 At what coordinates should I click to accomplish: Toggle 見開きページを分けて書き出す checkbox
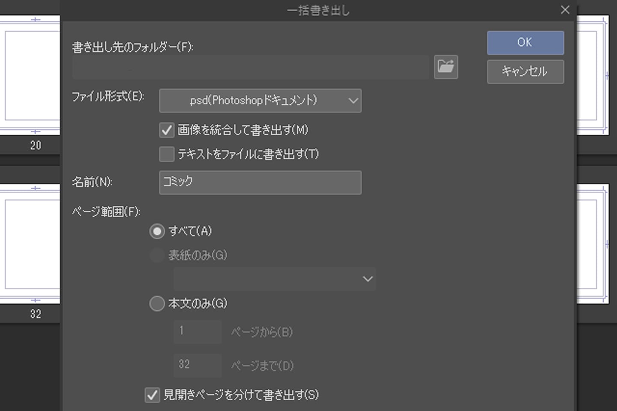(152, 395)
